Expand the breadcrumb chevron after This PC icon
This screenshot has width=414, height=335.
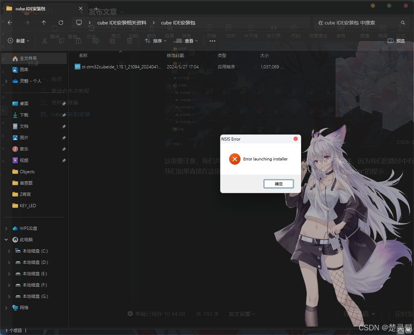pos(90,23)
